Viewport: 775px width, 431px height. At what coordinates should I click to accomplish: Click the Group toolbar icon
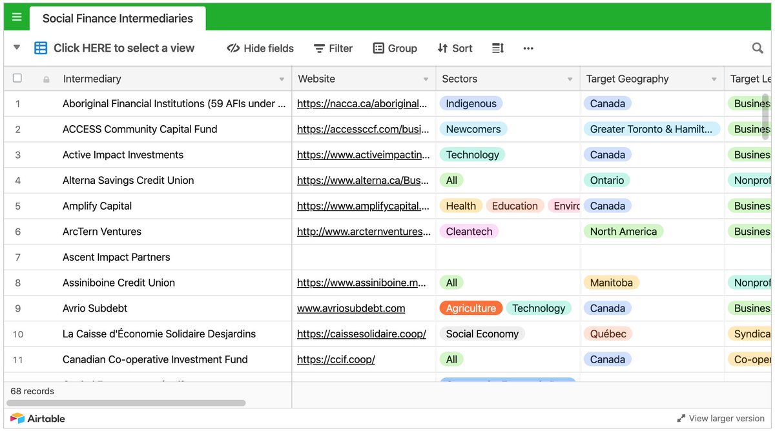[x=395, y=48]
